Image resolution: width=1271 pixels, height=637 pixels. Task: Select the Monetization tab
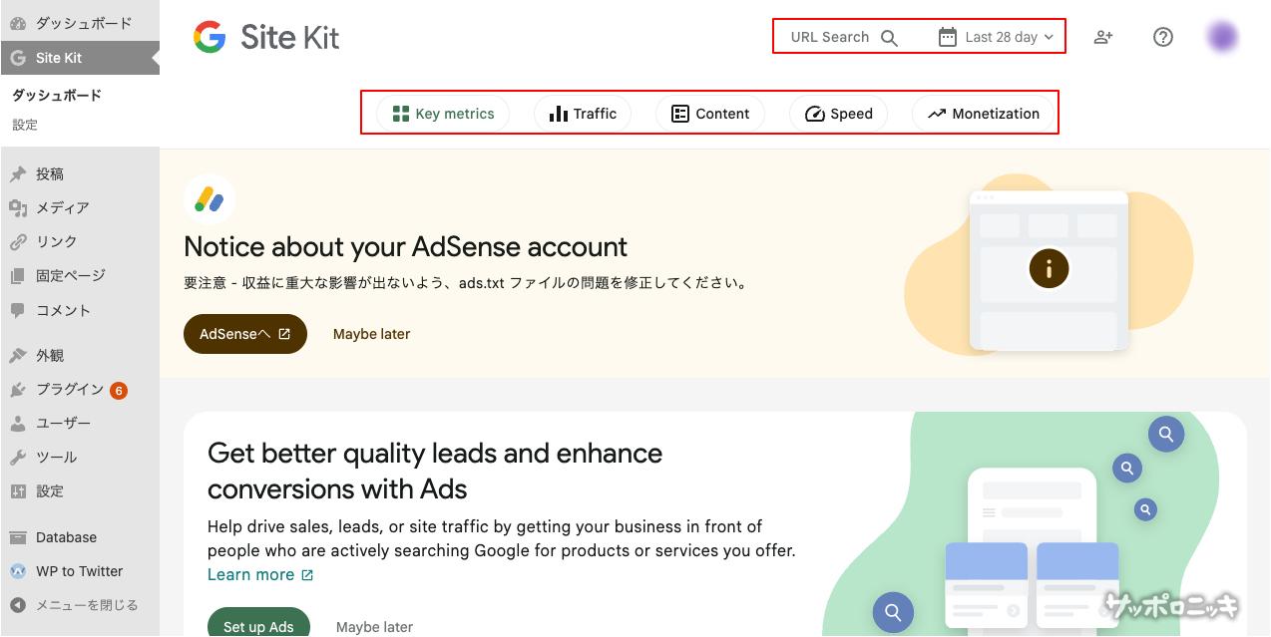click(x=983, y=114)
